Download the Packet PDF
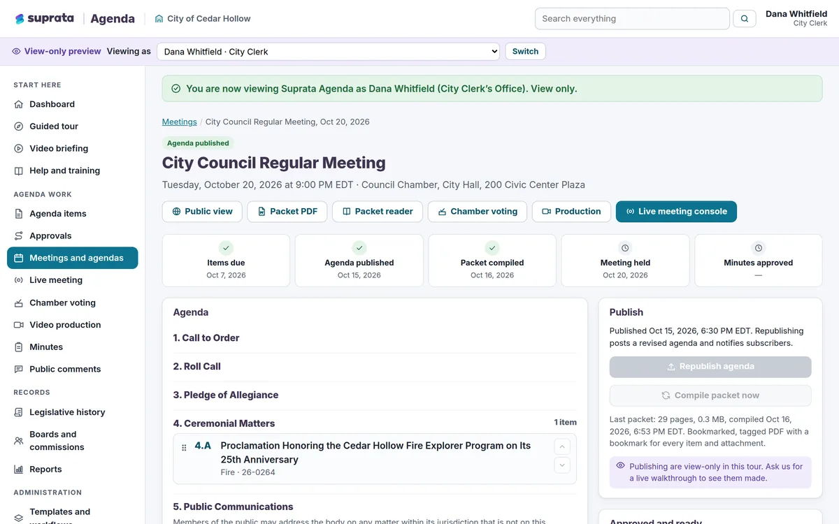Viewport: 839px width, 524px height. point(287,212)
